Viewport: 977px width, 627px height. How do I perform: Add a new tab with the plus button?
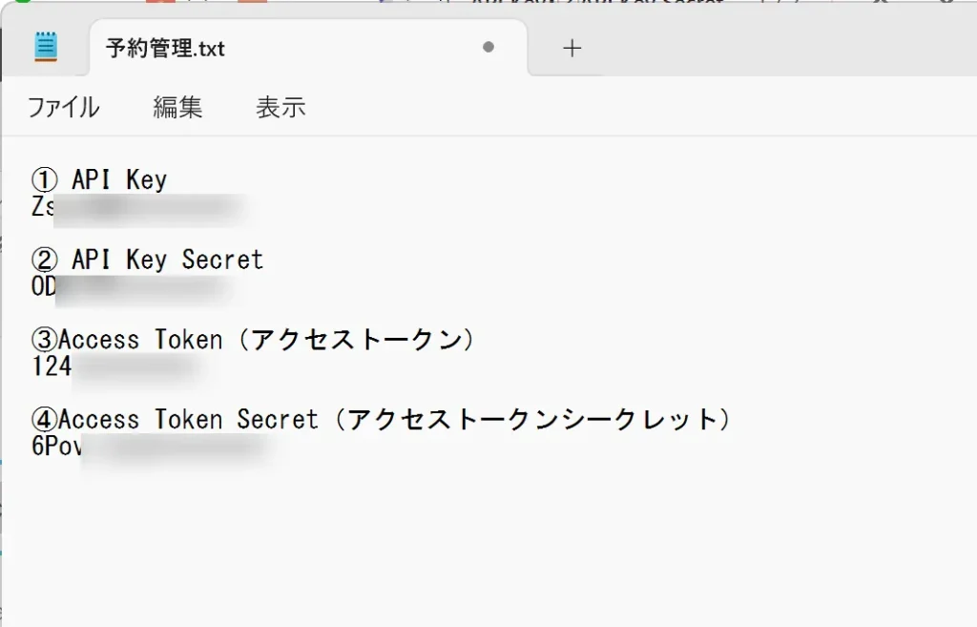tap(572, 48)
